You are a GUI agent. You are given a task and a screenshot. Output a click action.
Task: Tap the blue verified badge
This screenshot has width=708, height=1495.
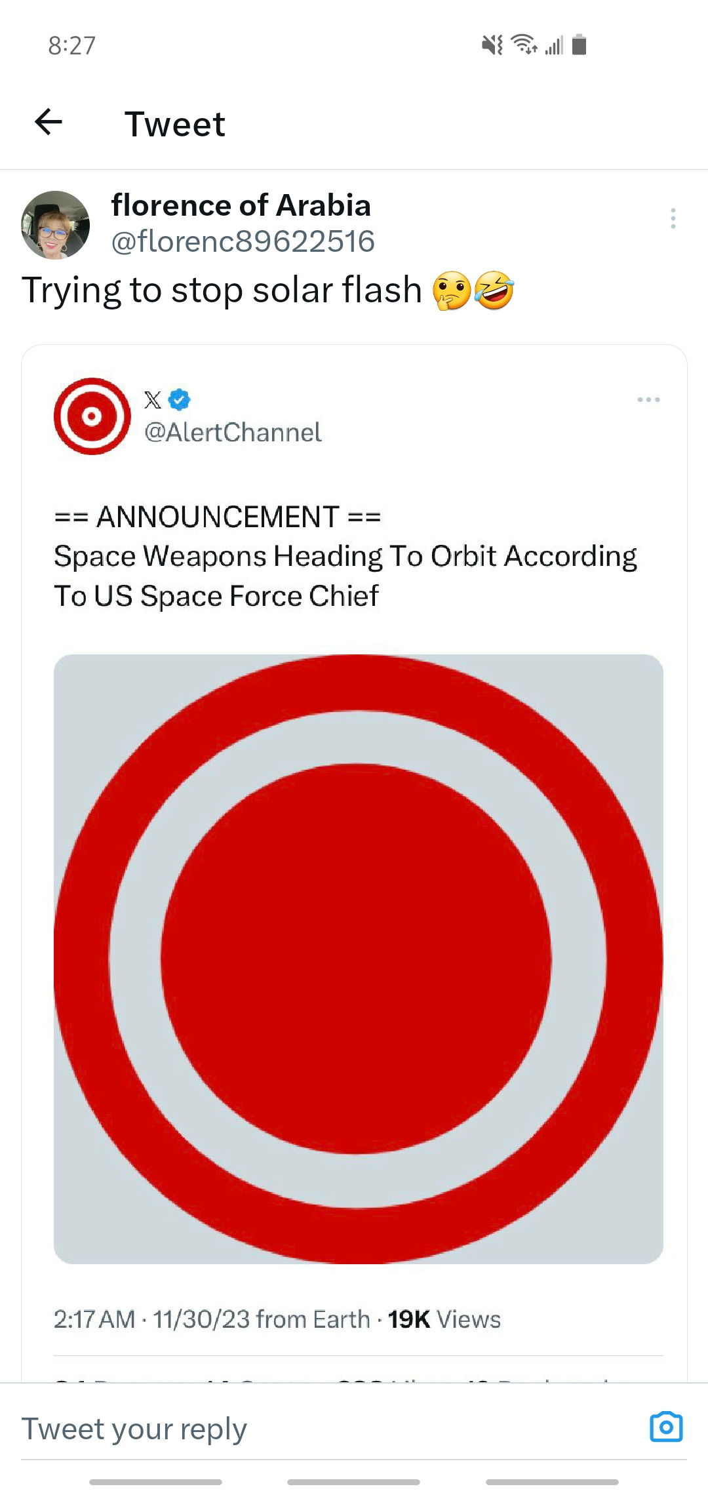[180, 399]
